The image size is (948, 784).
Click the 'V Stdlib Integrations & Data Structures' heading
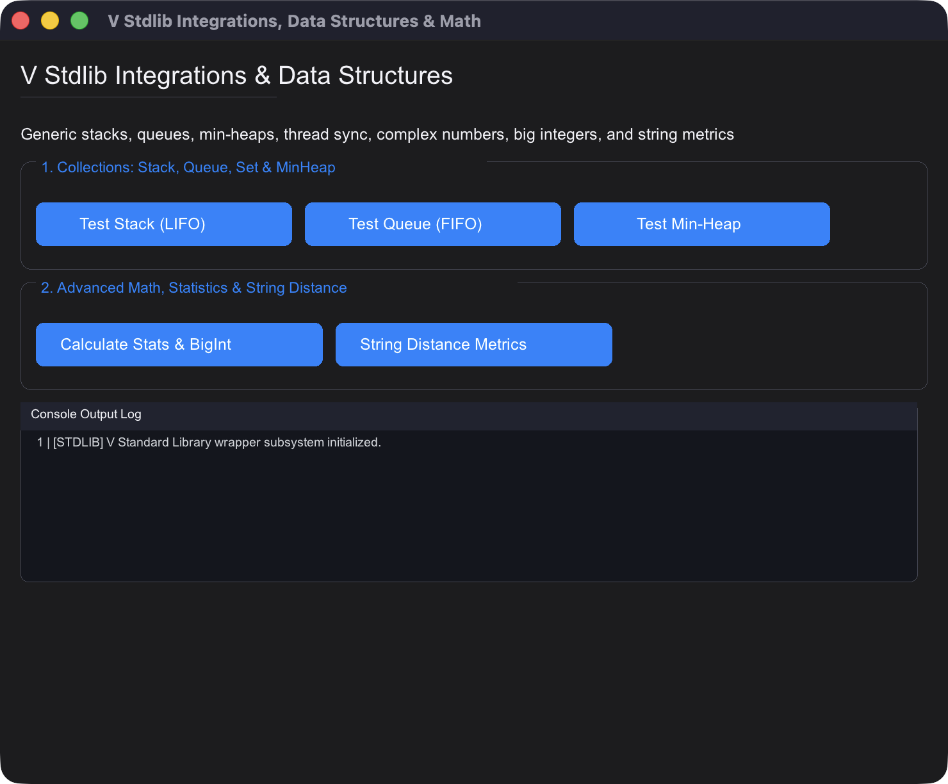point(237,76)
